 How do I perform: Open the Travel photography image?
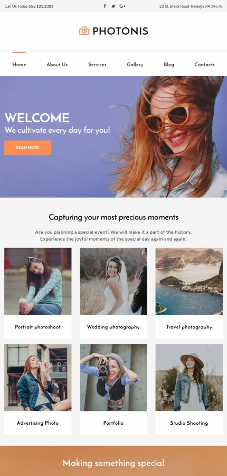tap(189, 281)
